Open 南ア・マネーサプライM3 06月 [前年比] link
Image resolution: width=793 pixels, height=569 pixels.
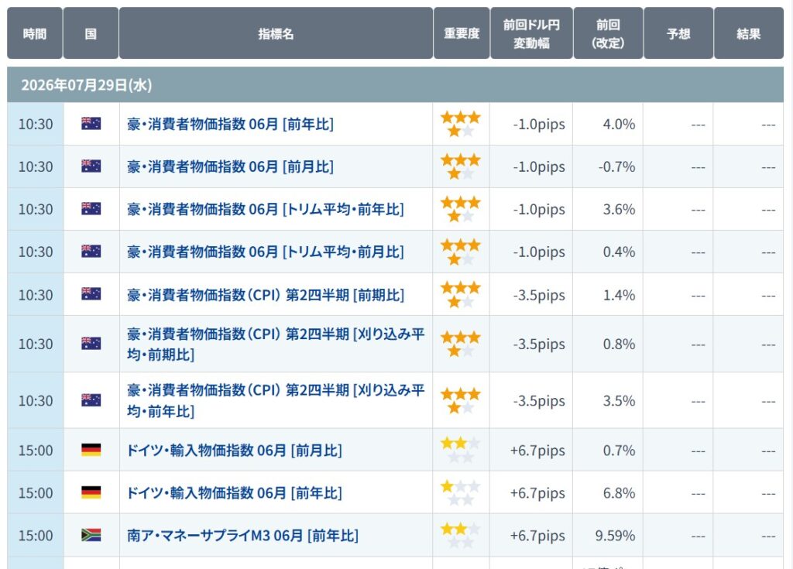pyautogui.click(x=242, y=535)
